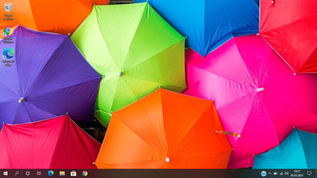The width and height of the screenshot is (317, 178).
Task: Open Task View on the taskbar
Action: (x=39, y=173)
